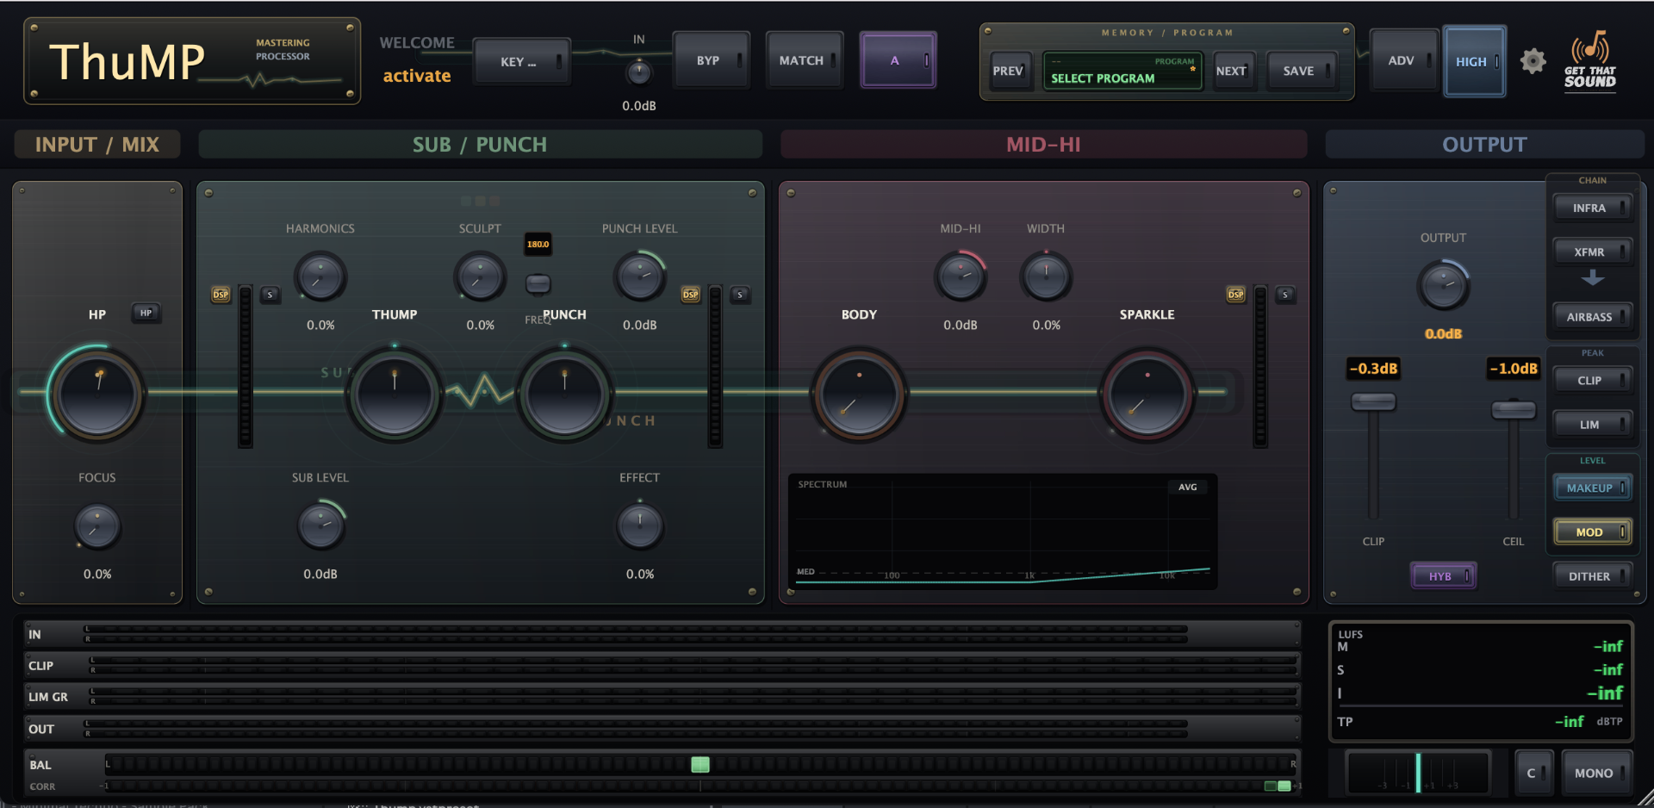Click the MATCH button
Screen dimensions: 1654x808
(805, 60)
